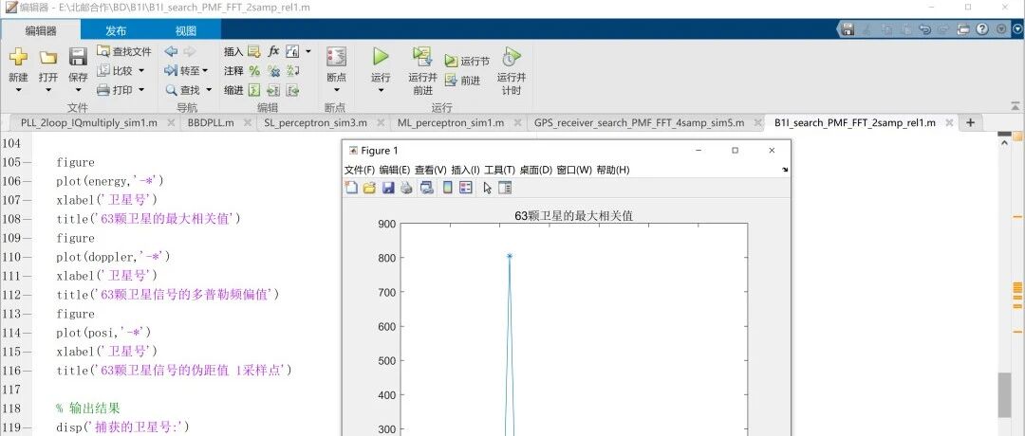This screenshot has height=436, width=1025.
Task: Click the save icon in the Figure 1 toolbar
Action: point(387,188)
